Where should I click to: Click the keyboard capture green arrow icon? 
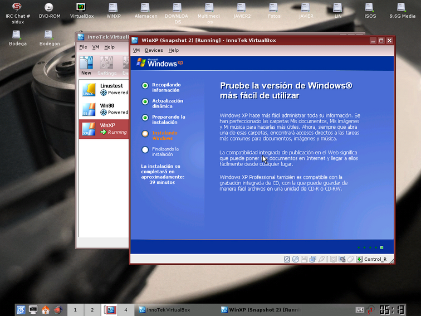pyautogui.click(x=359, y=259)
